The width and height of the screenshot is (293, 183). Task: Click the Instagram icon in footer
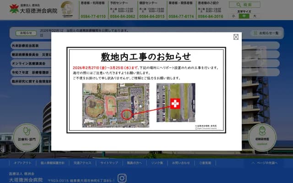(122, 178)
